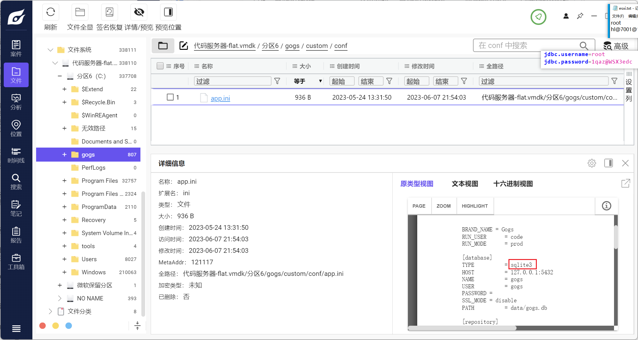Click the 全路径 filter funnel icon
638x340 pixels.
(x=614, y=81)
